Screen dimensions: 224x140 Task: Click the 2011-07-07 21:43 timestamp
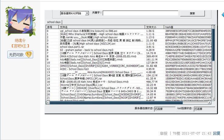[x=196, y=133]
